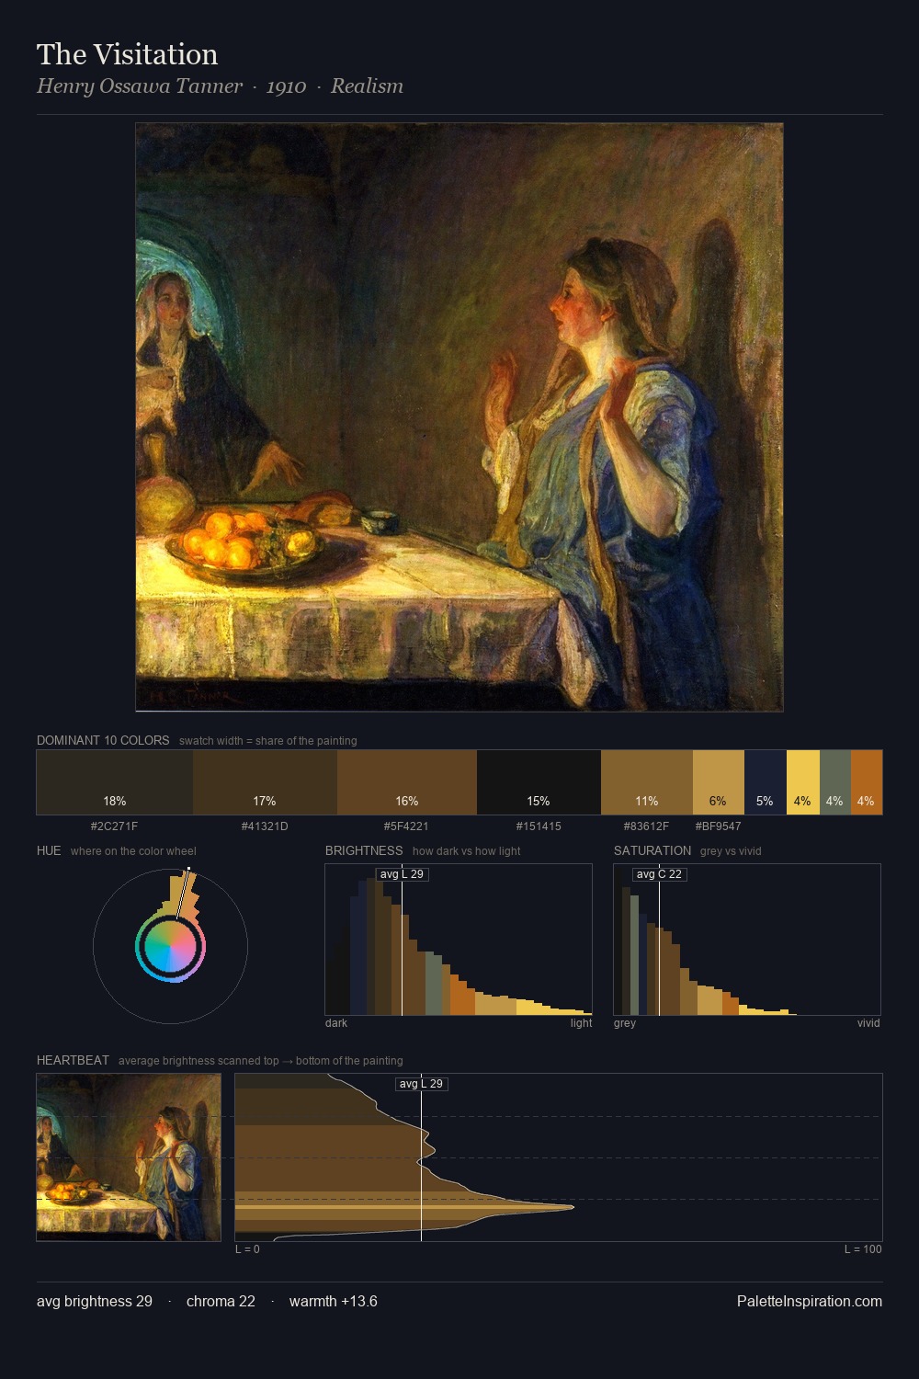Screen dimensions: 919x1379
Task: Click the hex label #5F4221
Action: pos(406,826)
